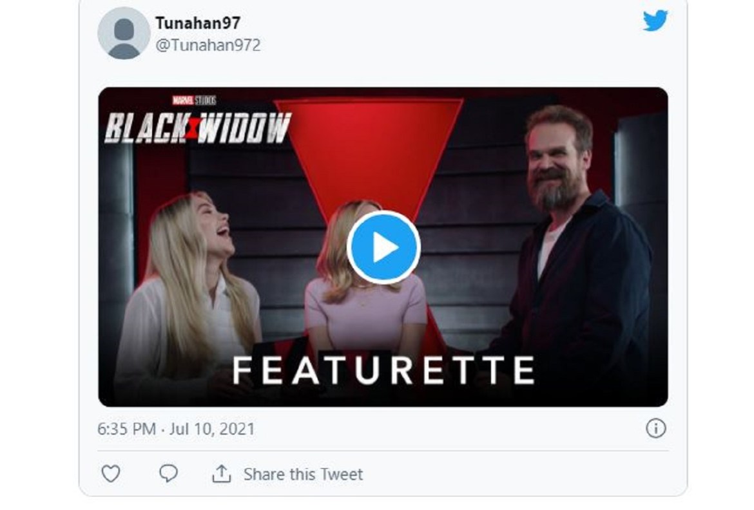
Task: Click the 6:35 PM time text
Action: click(x=126, y=429)
